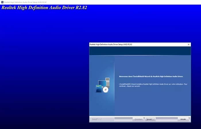Click the large italic Realtek R2.82 heading

point(44,7)
